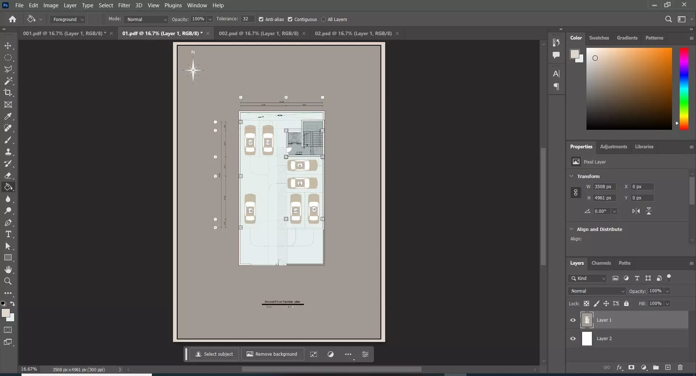
Task: Hide Layer 1 visibility eye
Action: 573,320
